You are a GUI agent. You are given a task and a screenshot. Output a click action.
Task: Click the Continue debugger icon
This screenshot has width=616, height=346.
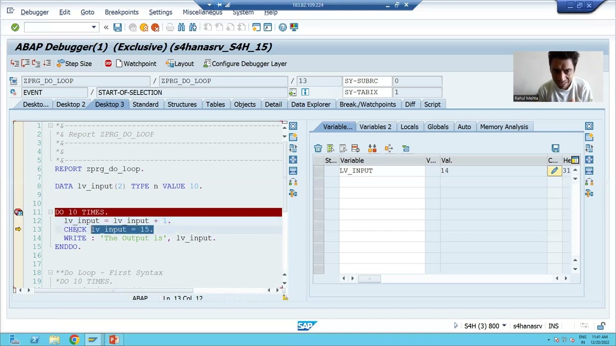click(x=47, y=63)
